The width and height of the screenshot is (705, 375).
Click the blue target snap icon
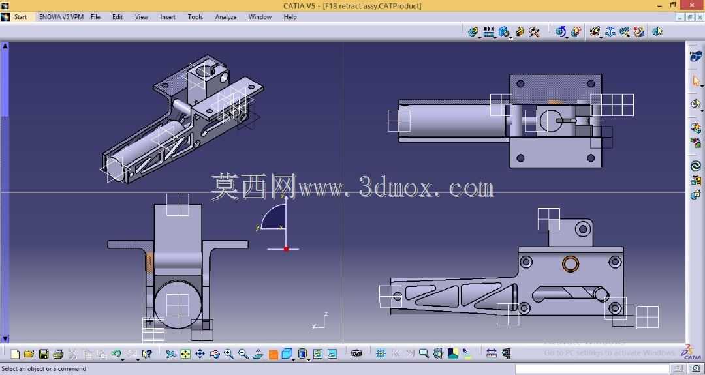[381, 354]
